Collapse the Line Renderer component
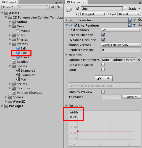Viewport: 142px width, 148px height. pyautogui.click(x=67, y=25)
